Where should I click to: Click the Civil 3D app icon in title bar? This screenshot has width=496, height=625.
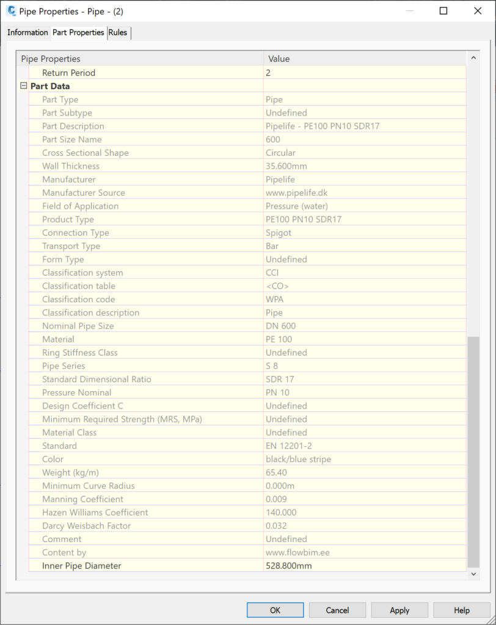click(12, 11)
